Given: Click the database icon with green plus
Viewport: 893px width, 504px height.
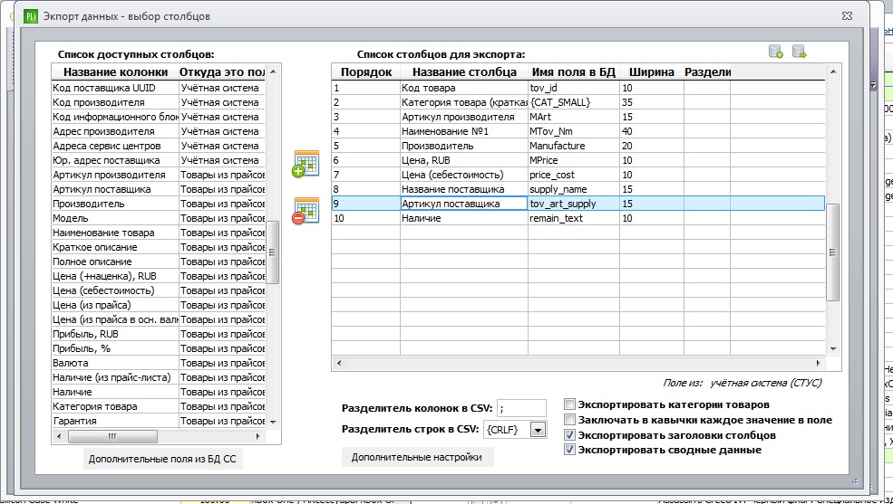Looking at the screenshot, I should click(776, 52).
